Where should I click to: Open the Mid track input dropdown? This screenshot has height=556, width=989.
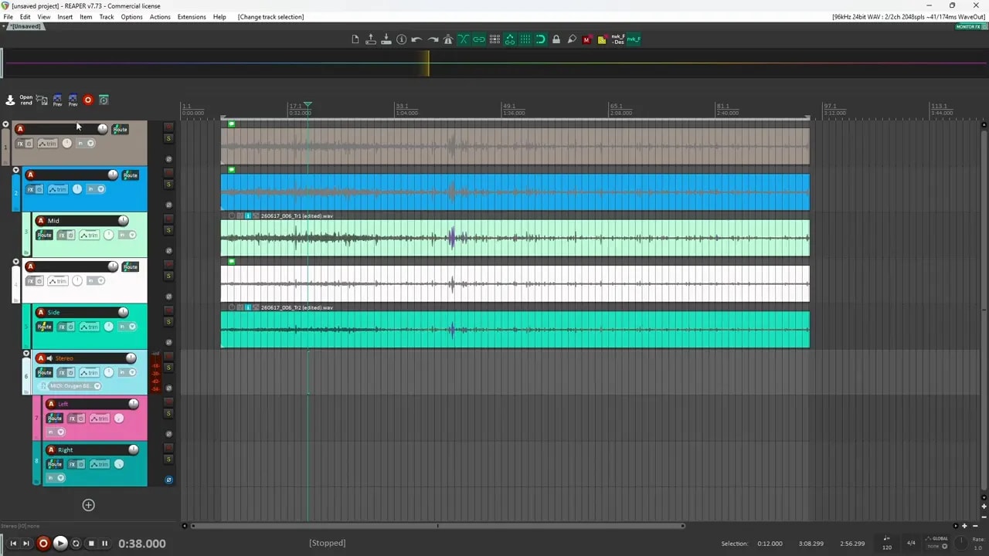pos(132,235)
